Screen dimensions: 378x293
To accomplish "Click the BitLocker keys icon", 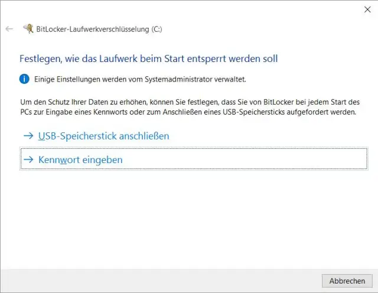I will 28,28.
